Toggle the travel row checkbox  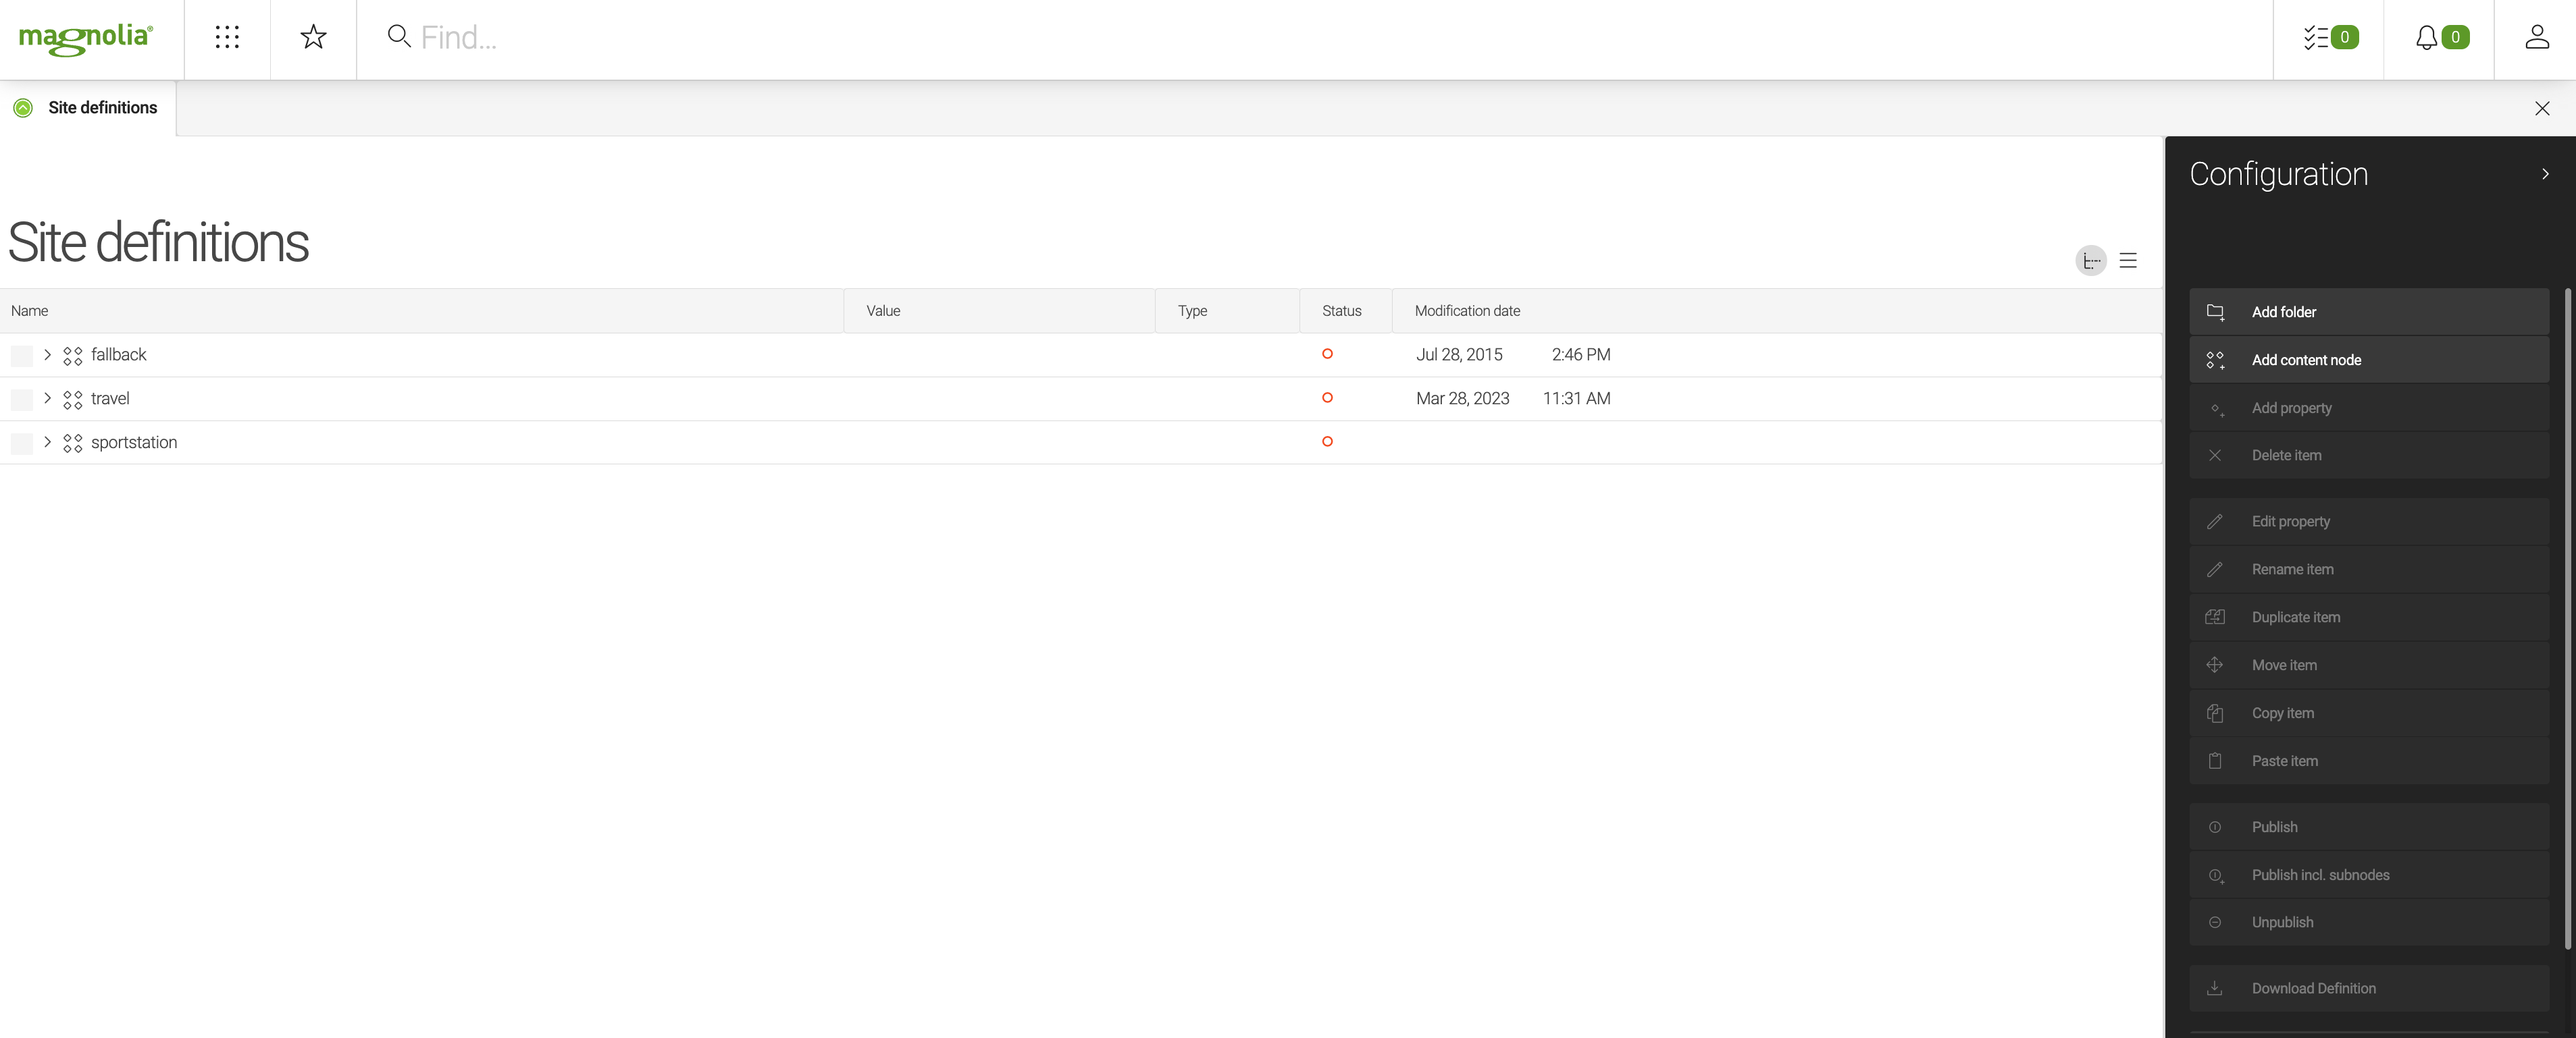[x=20, y=398]
